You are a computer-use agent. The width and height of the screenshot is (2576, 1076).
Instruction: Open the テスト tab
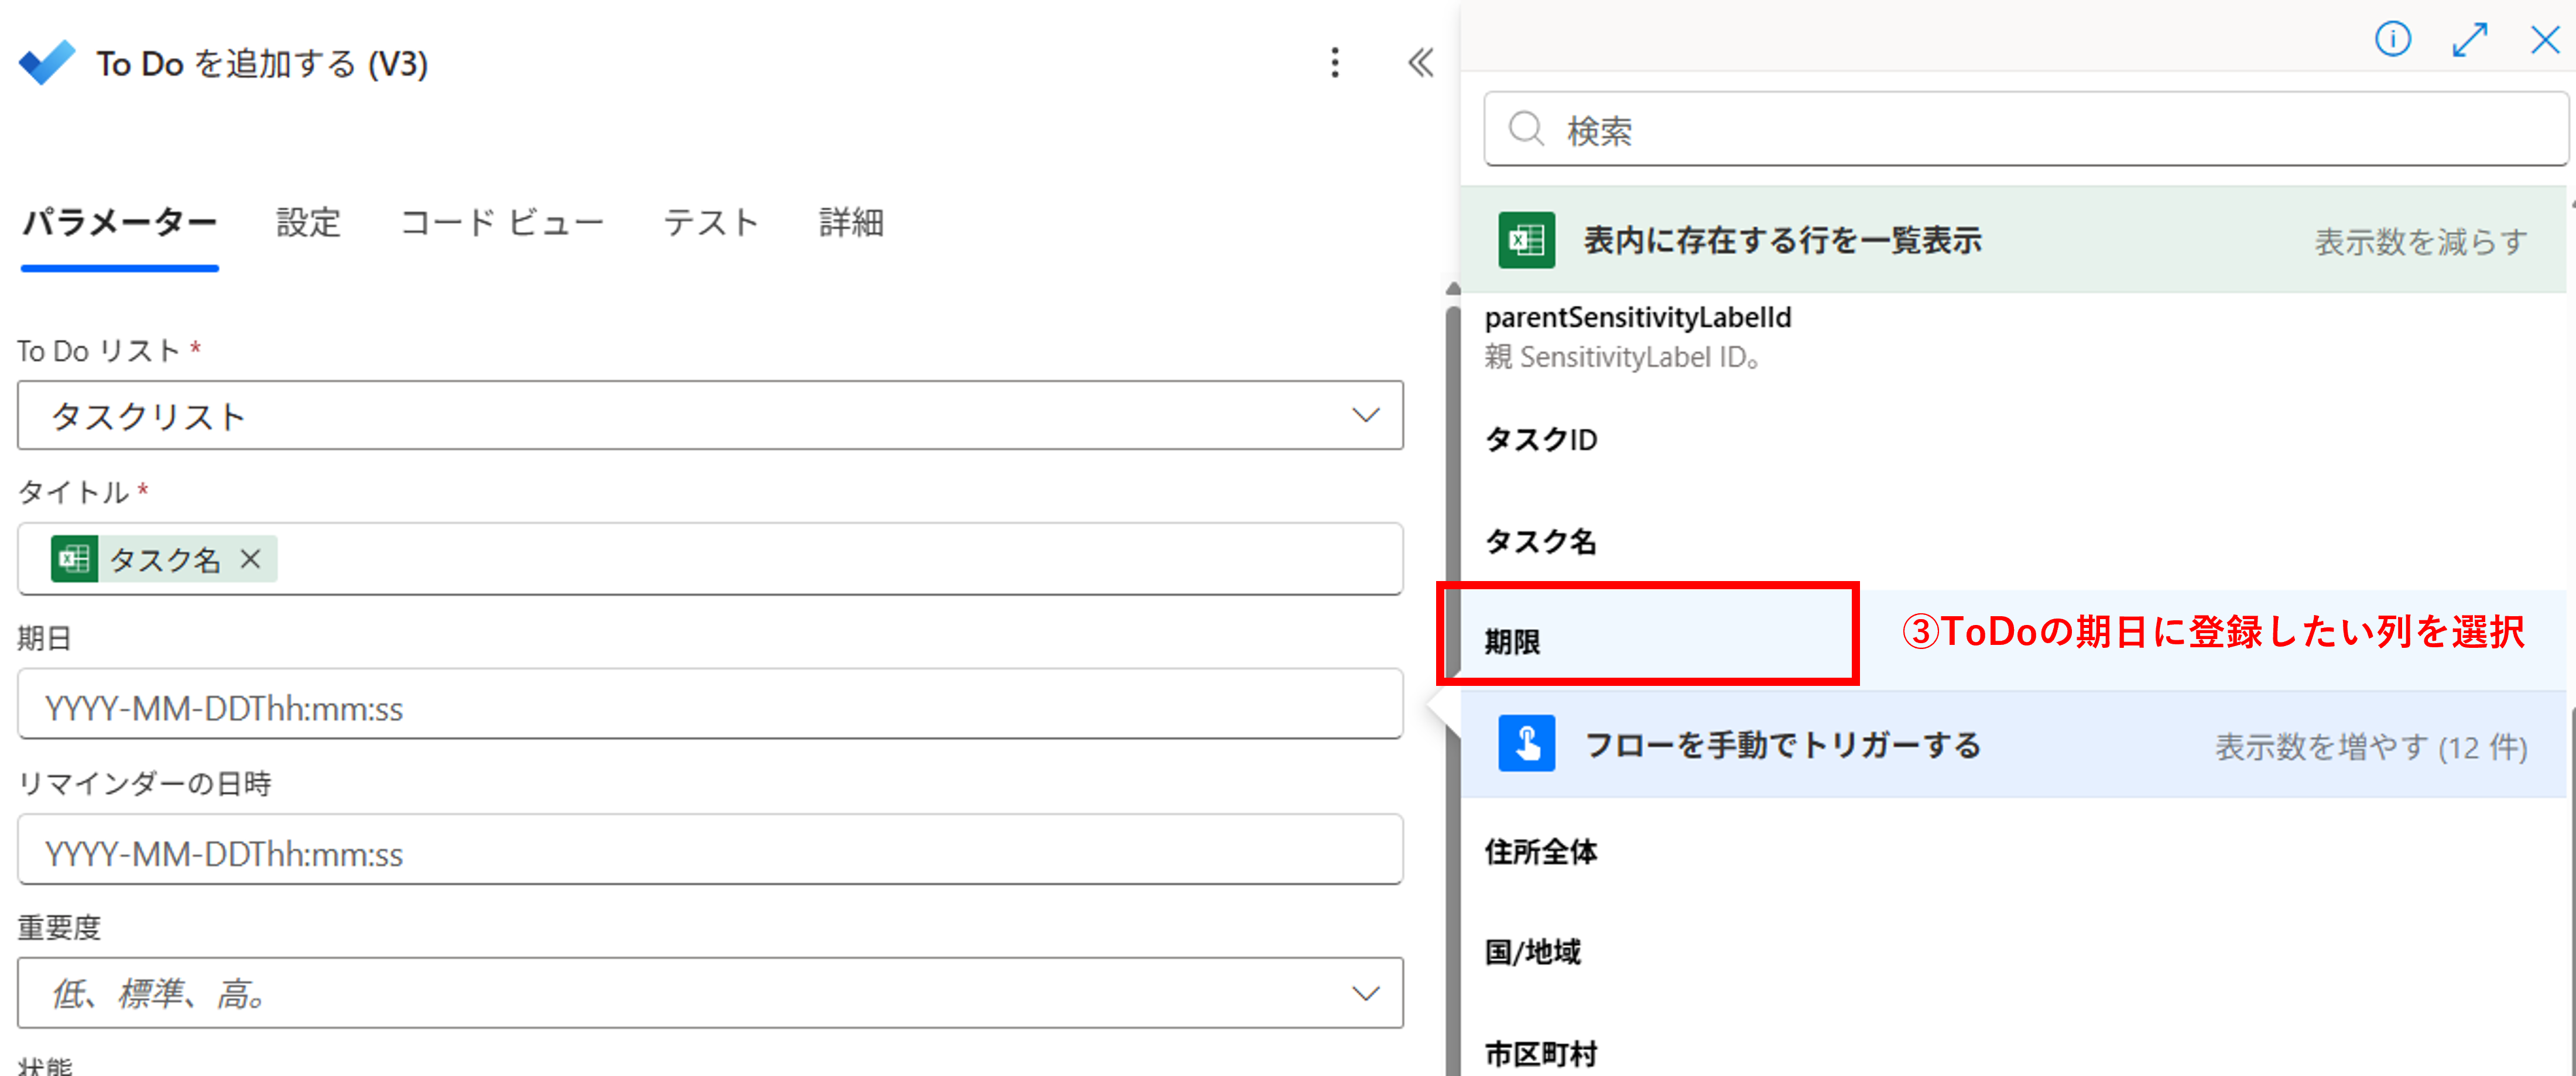click(x=711, y=222)
